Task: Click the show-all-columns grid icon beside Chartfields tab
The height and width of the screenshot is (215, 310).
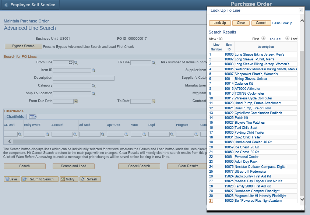Action: (x=32, y=116)
